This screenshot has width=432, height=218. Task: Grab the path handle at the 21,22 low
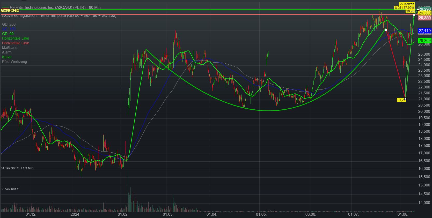406,99
